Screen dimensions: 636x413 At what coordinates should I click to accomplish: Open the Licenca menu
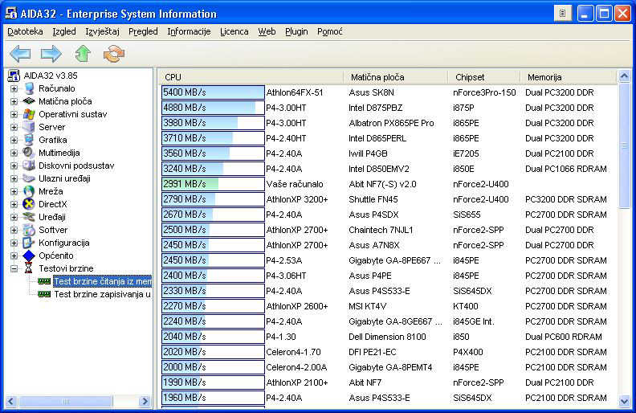(x=234, y=31)
